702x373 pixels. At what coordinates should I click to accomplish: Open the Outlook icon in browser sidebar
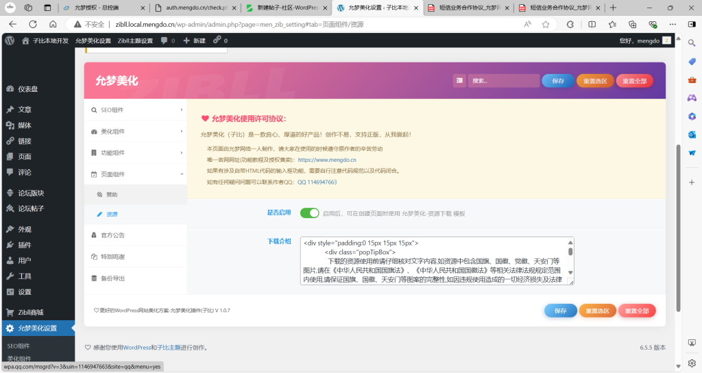[x=692, y=134]
